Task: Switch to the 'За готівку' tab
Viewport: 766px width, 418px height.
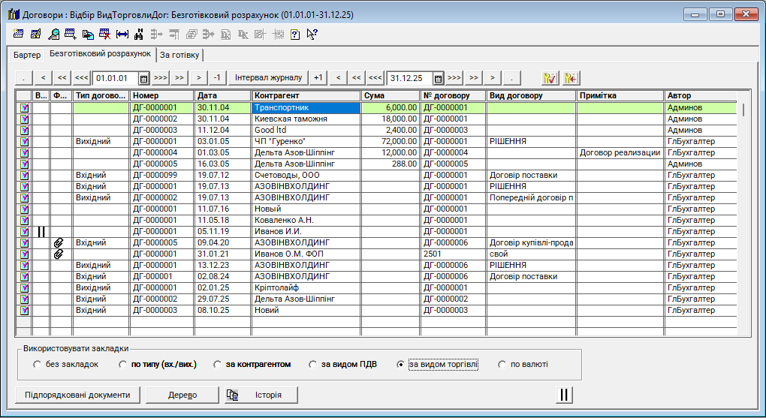Action: point(180,55)
